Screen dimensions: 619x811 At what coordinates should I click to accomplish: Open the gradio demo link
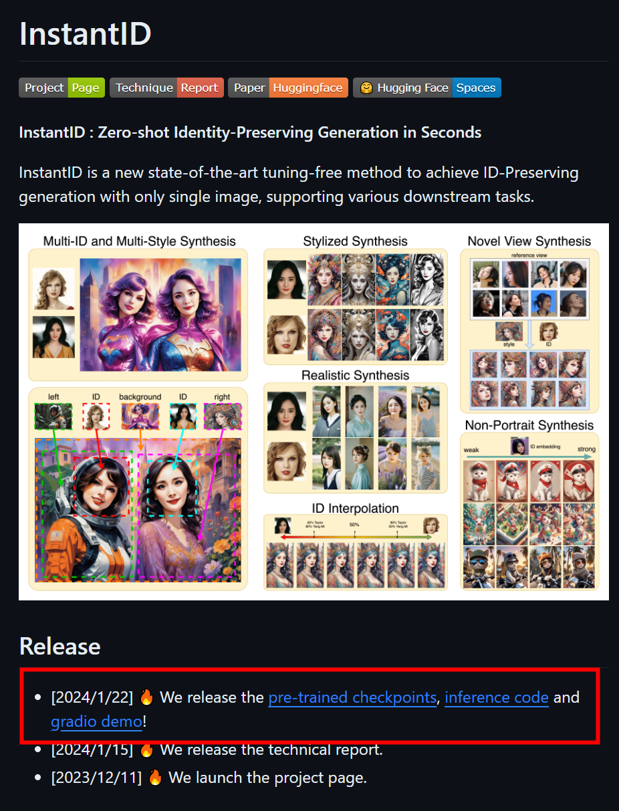96,721
